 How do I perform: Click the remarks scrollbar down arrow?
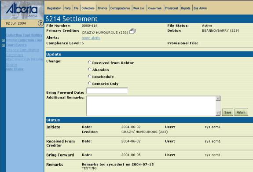[218, 113]
